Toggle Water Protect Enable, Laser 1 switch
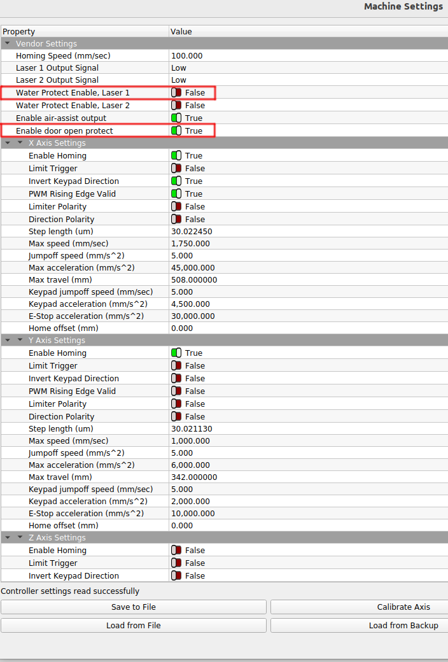The image size is (448, 662). [176, 93]
